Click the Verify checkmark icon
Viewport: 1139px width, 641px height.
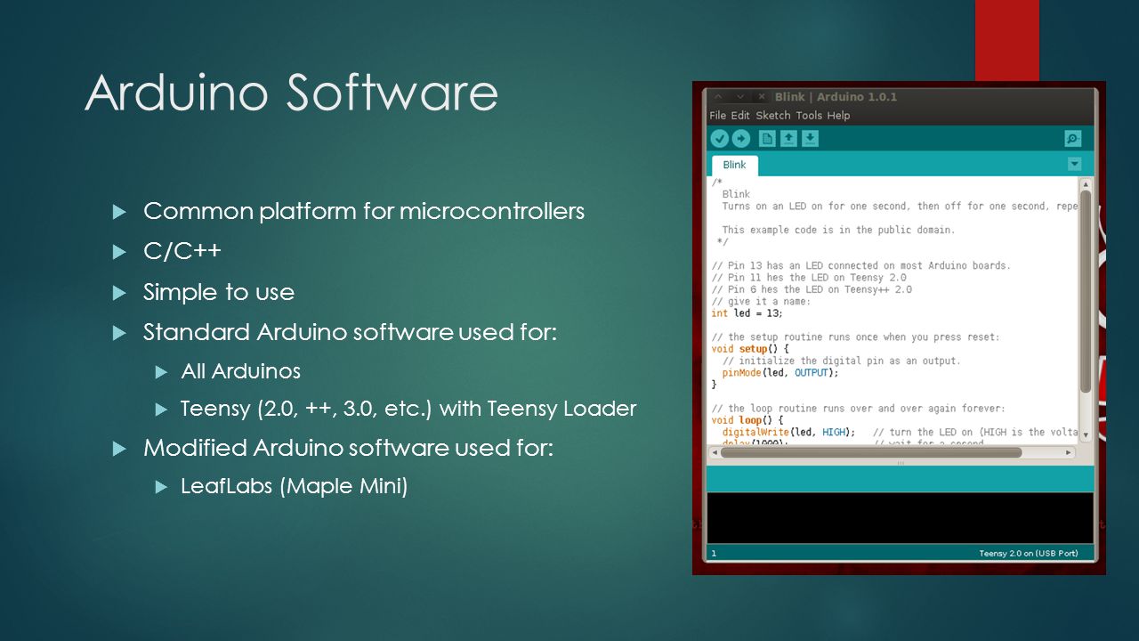pos(719,139)
